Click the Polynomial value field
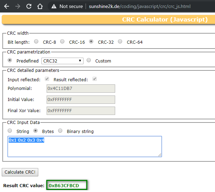 [81, 89]
